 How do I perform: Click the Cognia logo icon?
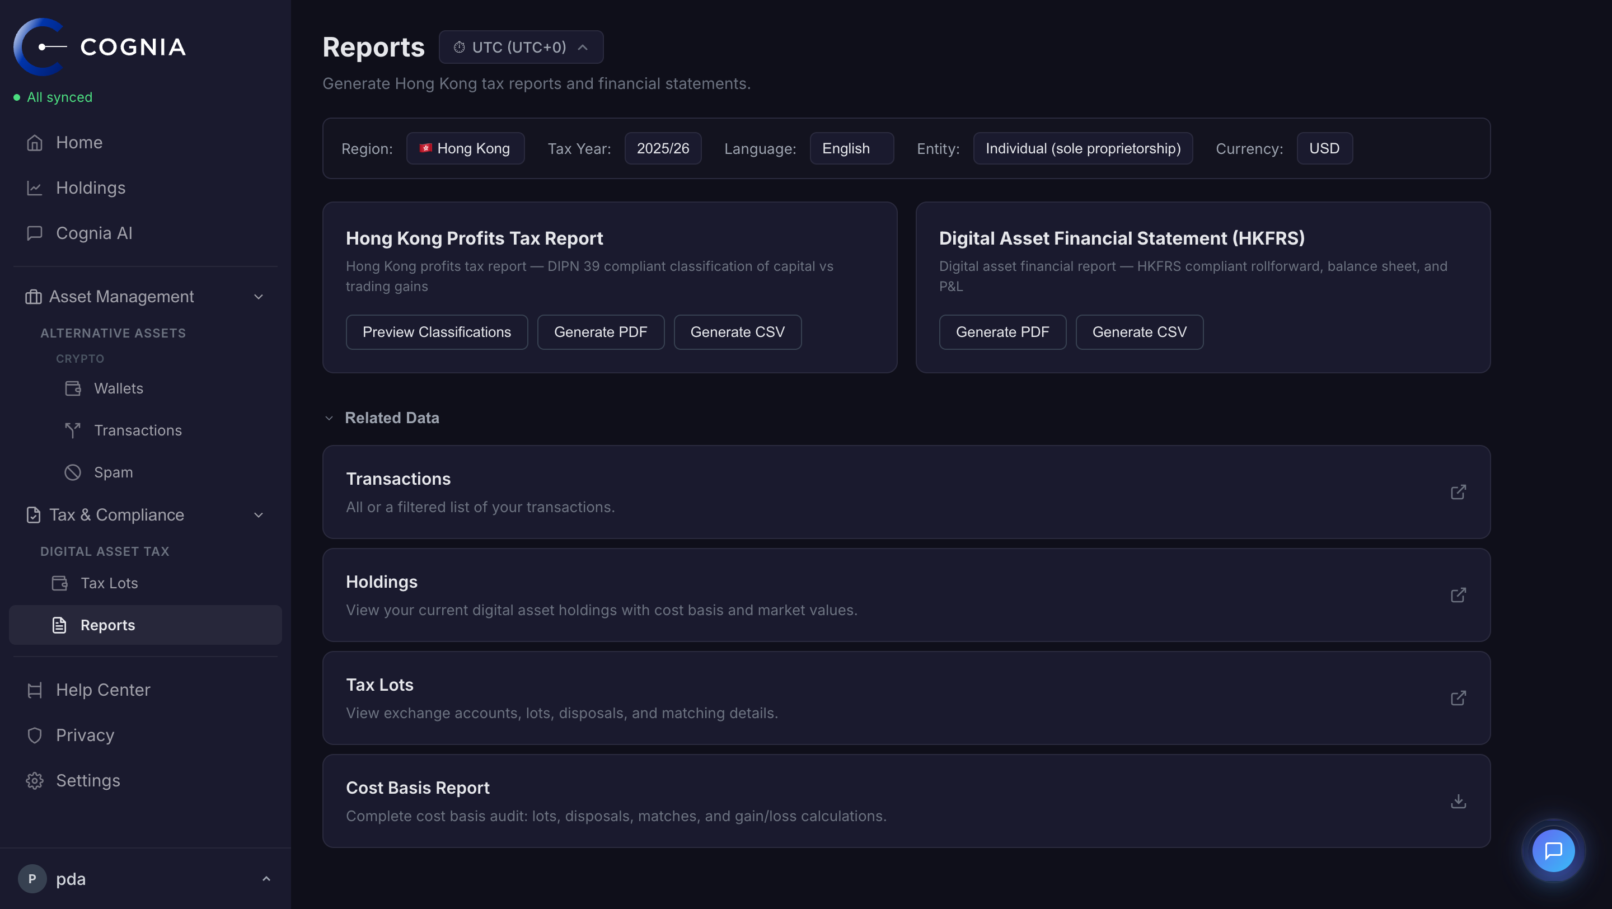40,47
